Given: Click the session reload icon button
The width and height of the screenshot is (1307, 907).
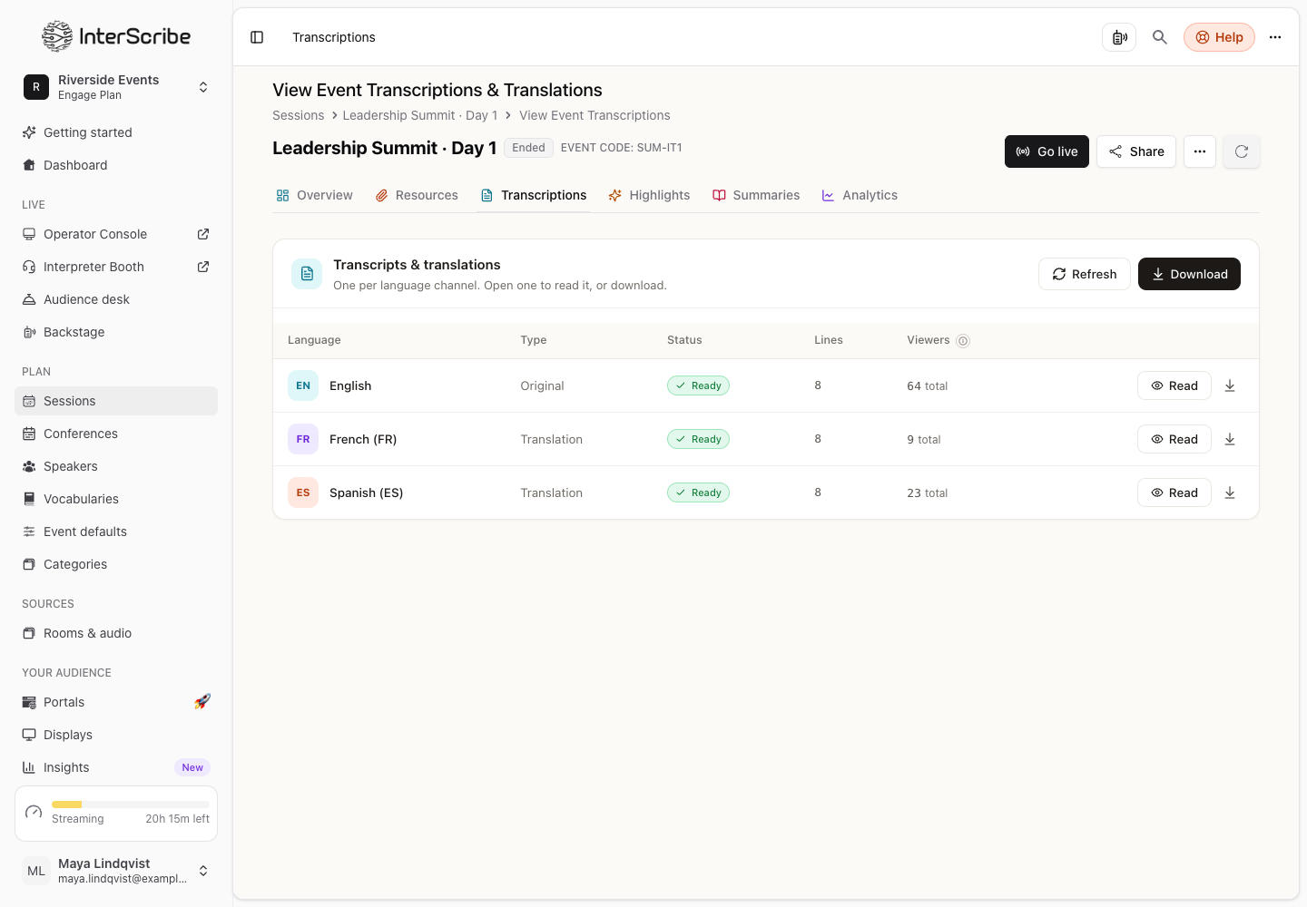Looking at the screenshot, I should [x=1242, y=151].
